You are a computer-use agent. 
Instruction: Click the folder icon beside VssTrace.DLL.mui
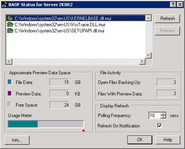point(10,24)
